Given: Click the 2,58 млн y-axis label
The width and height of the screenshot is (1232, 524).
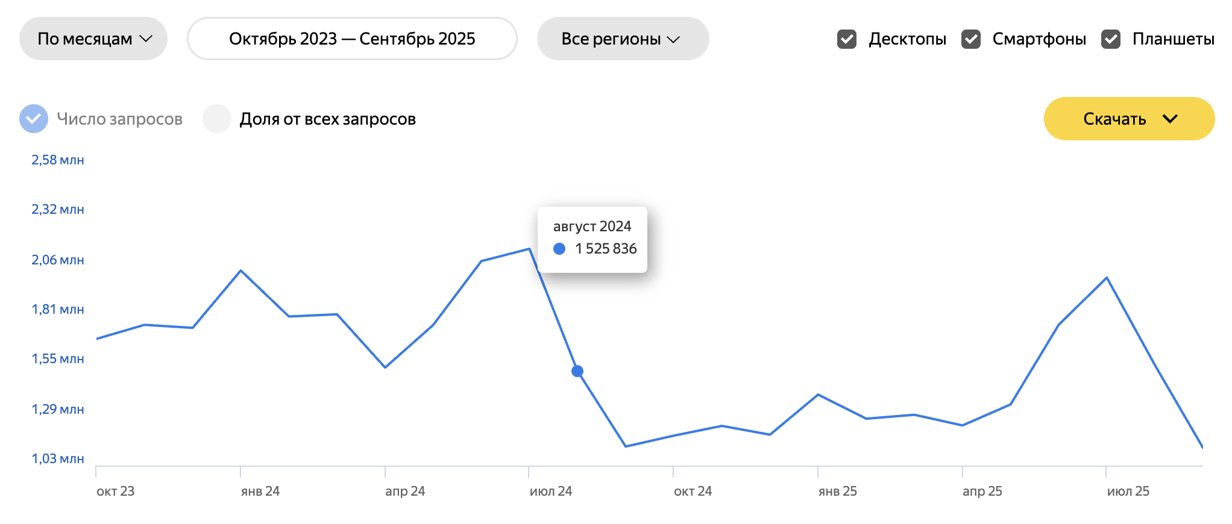Looking at the screenshot, I should click(58, 160).
